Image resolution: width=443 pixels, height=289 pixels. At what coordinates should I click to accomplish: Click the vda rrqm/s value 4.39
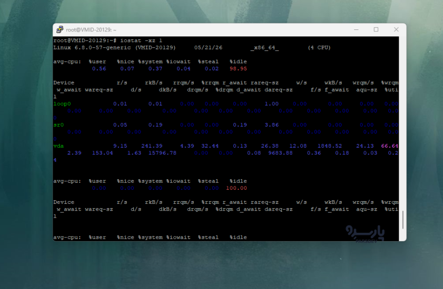coord(187,146)
